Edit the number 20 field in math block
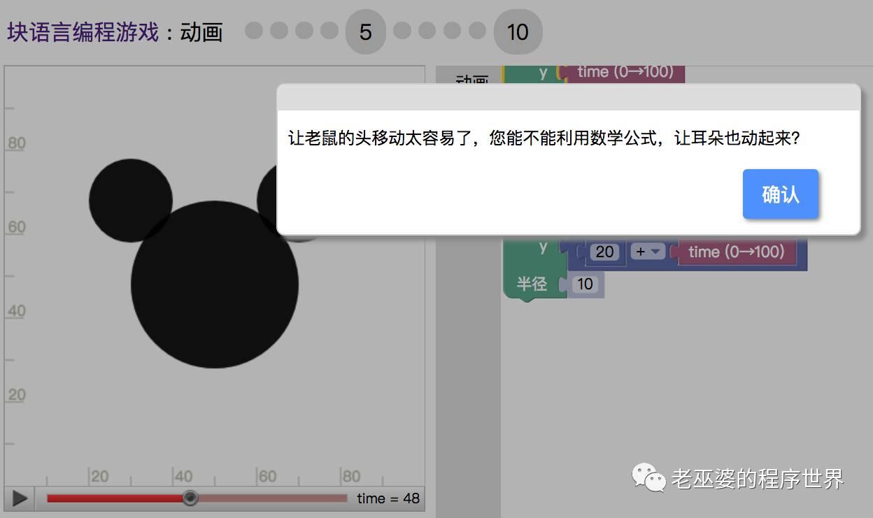 coord(605,252)
